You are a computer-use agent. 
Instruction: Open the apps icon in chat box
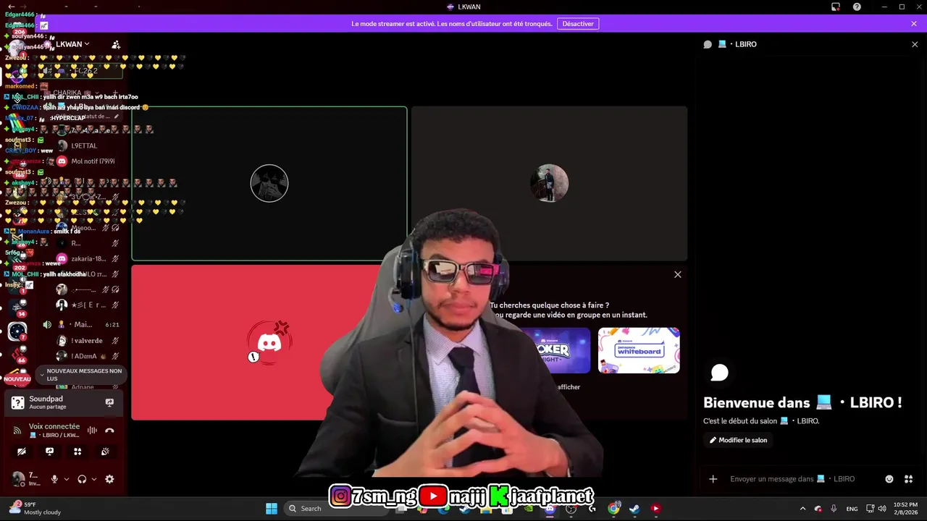tap(908, 479)
